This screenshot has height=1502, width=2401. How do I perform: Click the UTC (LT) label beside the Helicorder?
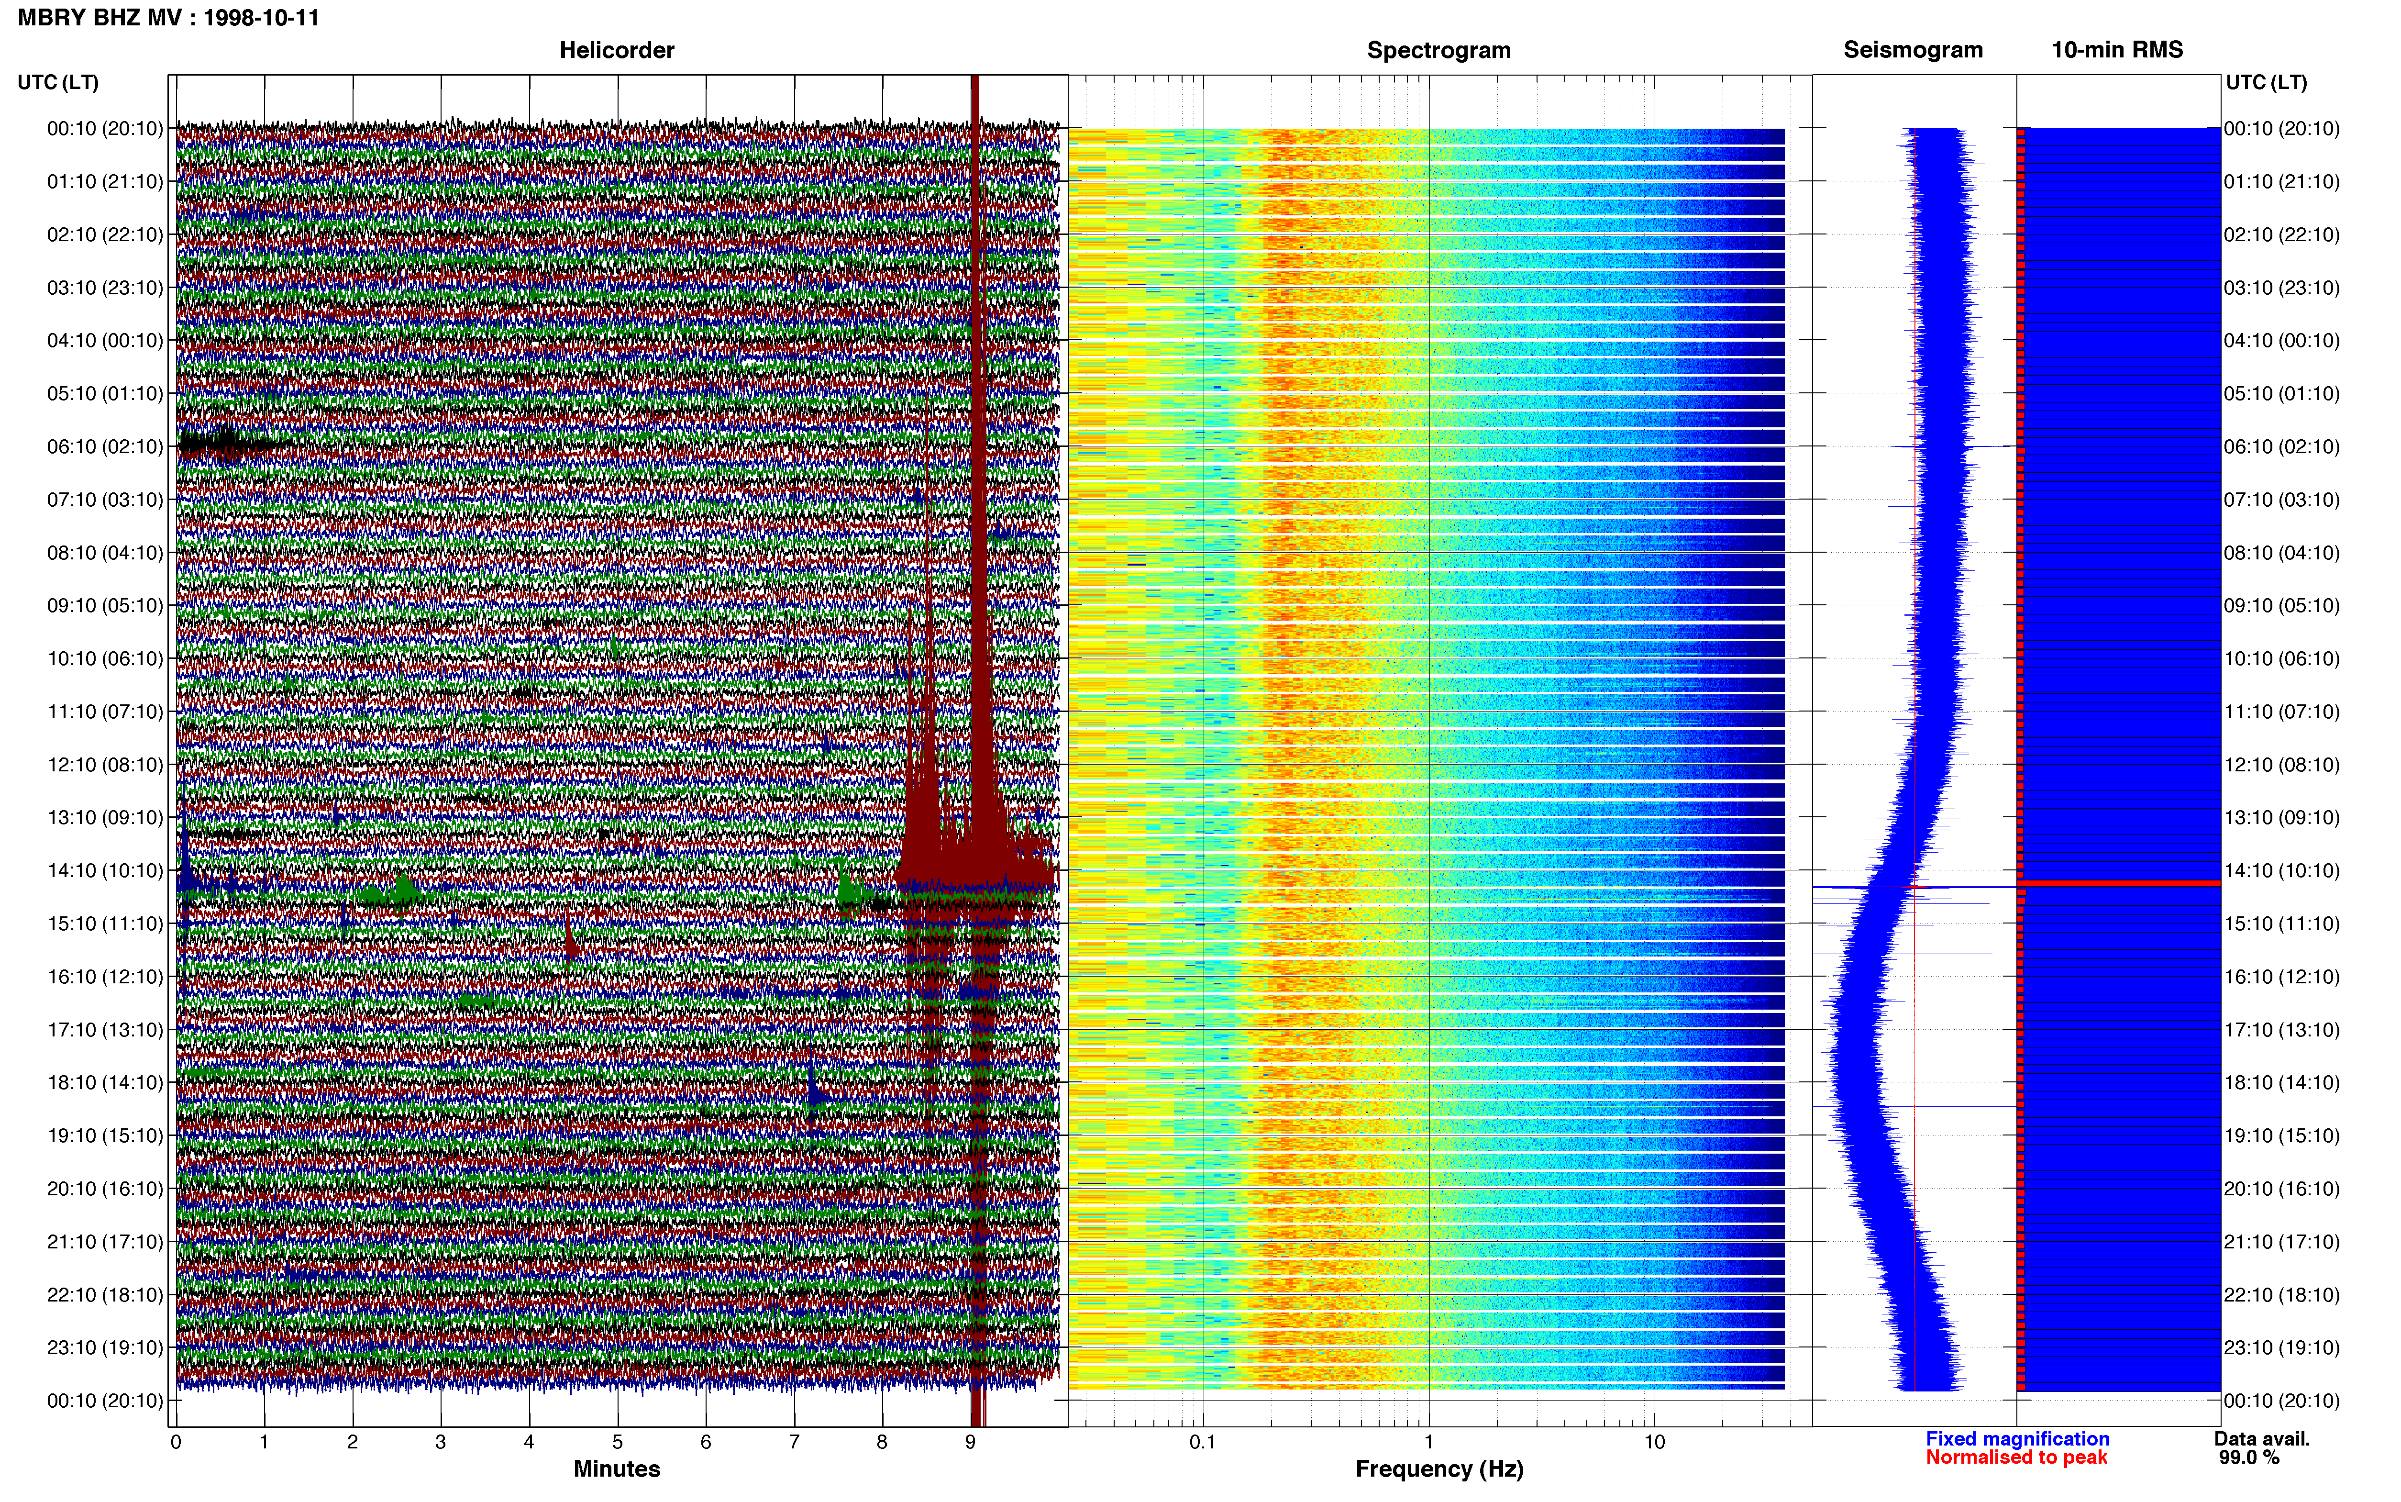pos(57,82)
